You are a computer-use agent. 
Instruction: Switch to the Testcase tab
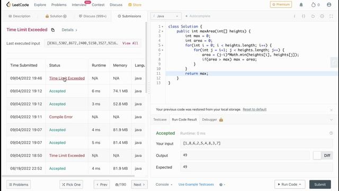tap(160, 119)
